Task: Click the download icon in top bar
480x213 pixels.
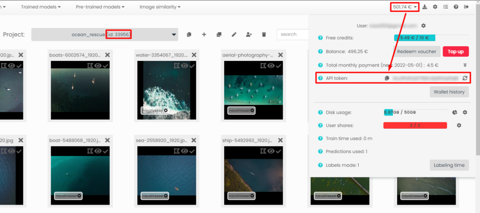Action: click(x=425, y=7)
